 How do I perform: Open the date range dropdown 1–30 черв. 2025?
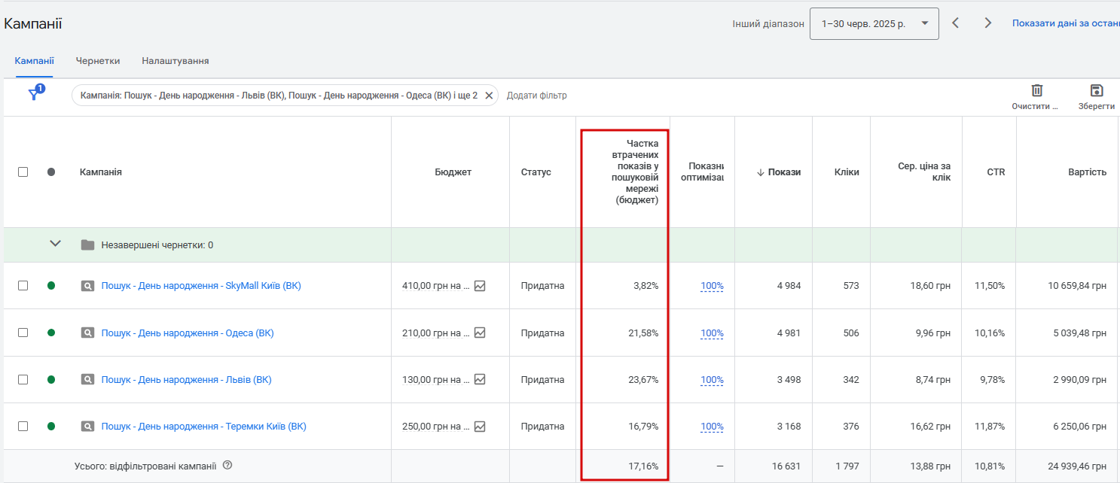tap(874, 23)
